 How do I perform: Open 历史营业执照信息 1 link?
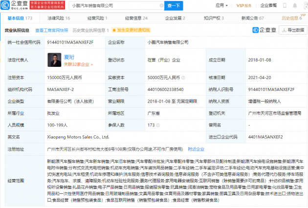[90, 30]
